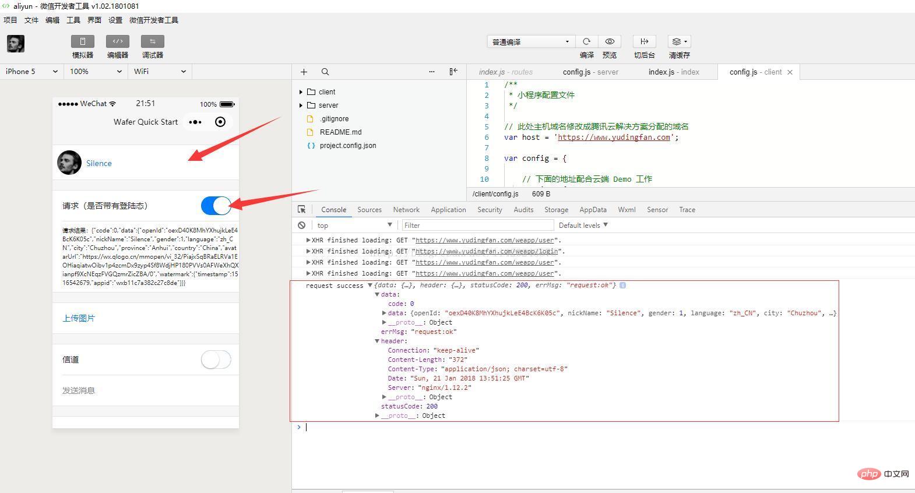This screenshot has height=493, width=915.
Task: Switch to the Security tab
Action: pyautogui.click(x=490, y=210)
